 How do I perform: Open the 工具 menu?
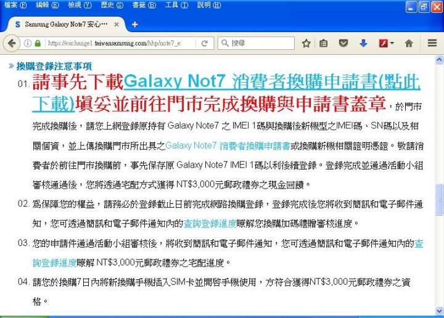(x=177, y=5)
